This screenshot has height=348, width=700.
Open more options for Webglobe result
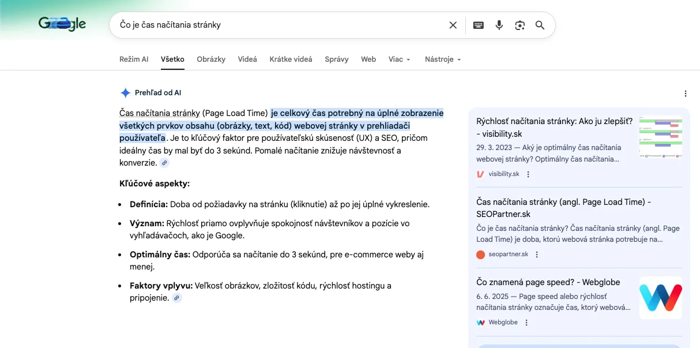coord(526,323)
